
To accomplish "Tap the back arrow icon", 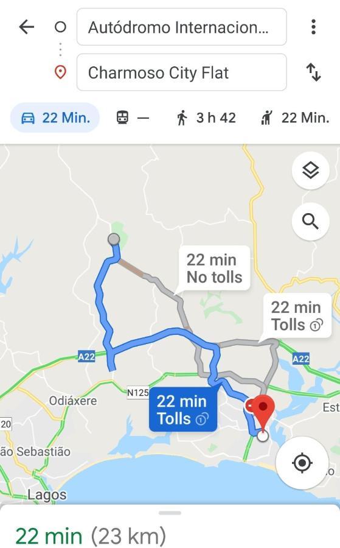I will [x=27, y=27].
